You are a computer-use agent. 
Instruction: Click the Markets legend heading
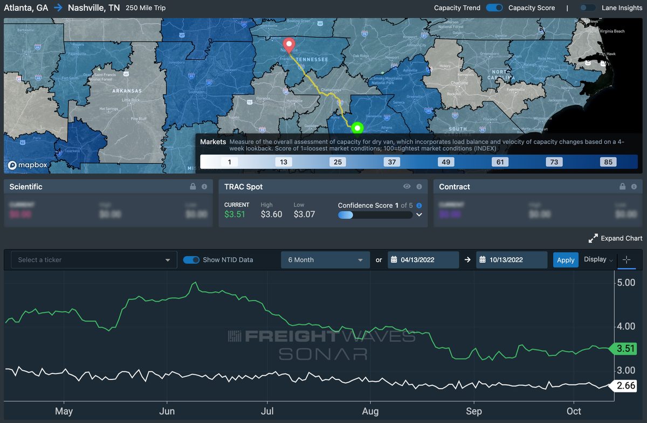click(213, 142)
